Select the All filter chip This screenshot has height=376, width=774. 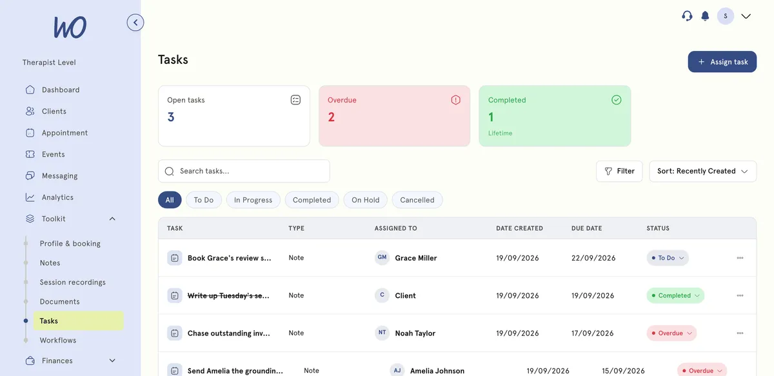tap(170, 200)
